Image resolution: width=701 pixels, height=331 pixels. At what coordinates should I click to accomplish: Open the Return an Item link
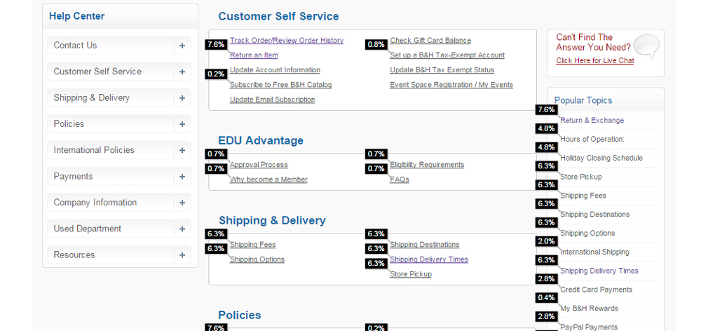254,55
